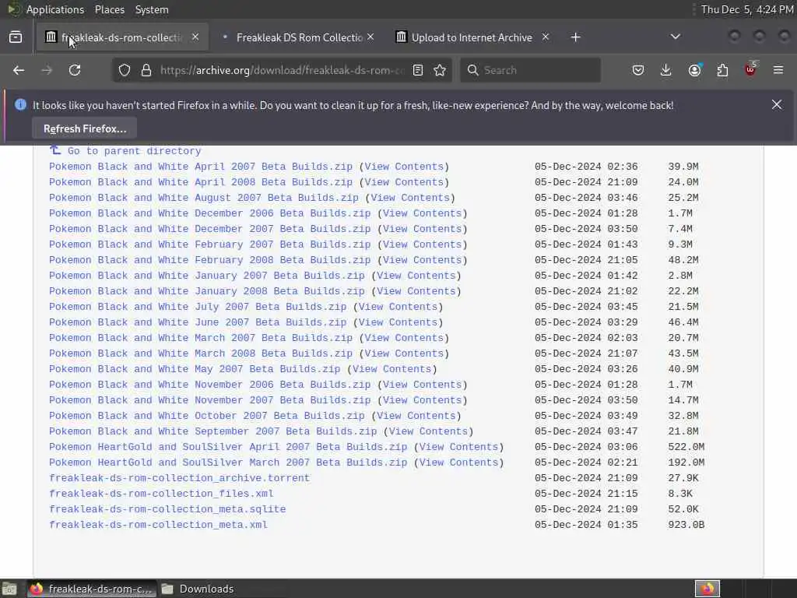Open freakleak-ds-rom-collection_archive.torrent file

[180, 478]
